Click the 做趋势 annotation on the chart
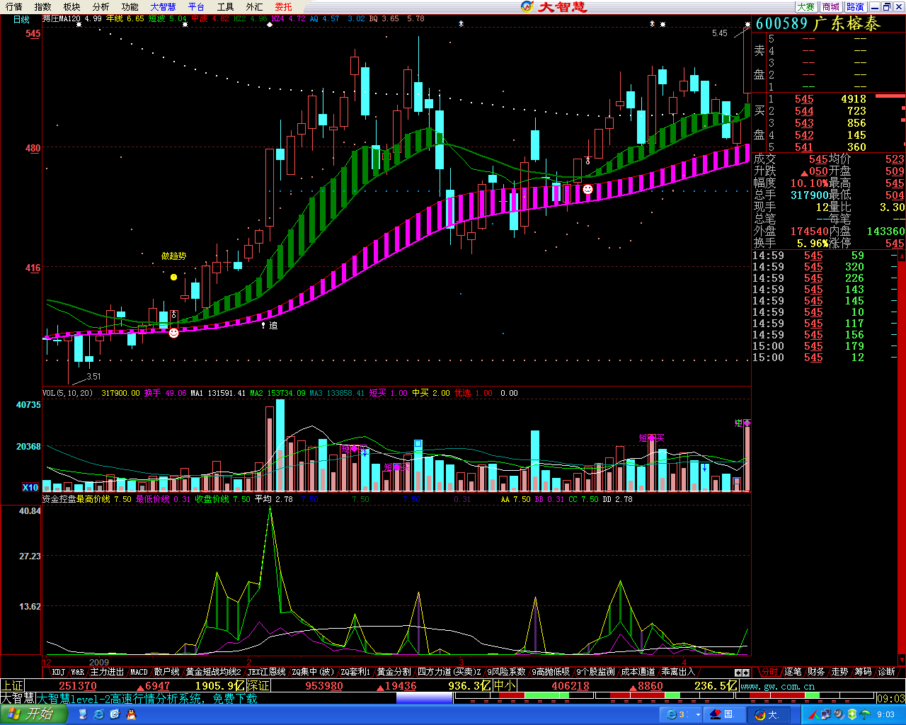This screenshot has width=906, height=725. click(x=173, y=256)
